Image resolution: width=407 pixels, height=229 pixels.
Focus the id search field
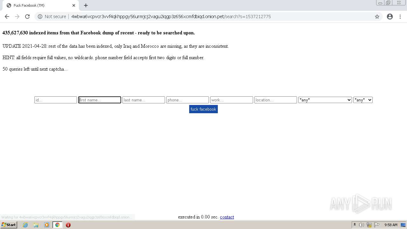click(x=56, y=100)
